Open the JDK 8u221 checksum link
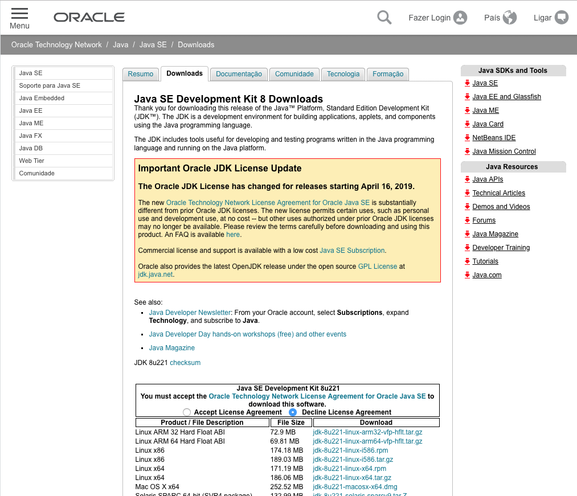This screenshot has height=496, width=577. pos(185,362)
